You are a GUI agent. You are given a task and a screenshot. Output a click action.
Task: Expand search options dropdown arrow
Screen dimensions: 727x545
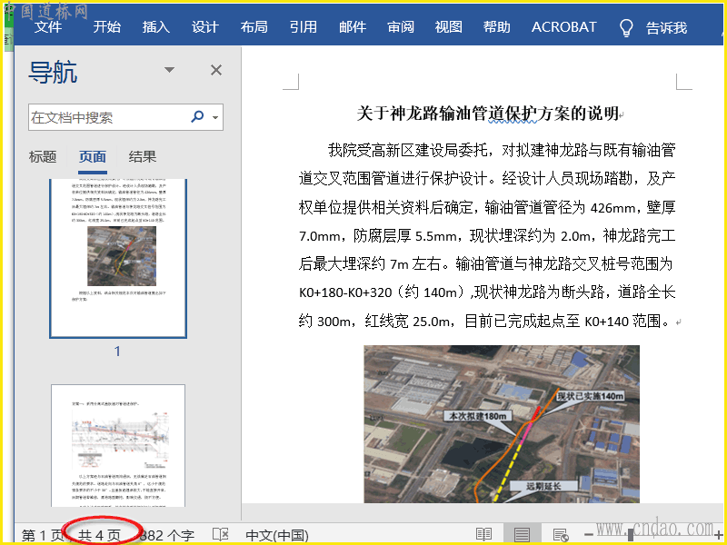[215, 117]
